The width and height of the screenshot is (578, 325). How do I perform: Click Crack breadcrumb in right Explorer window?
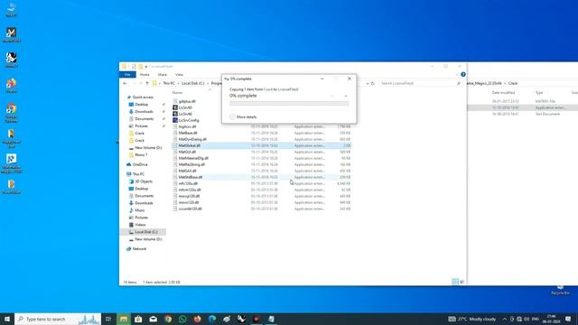pos(513,83)
